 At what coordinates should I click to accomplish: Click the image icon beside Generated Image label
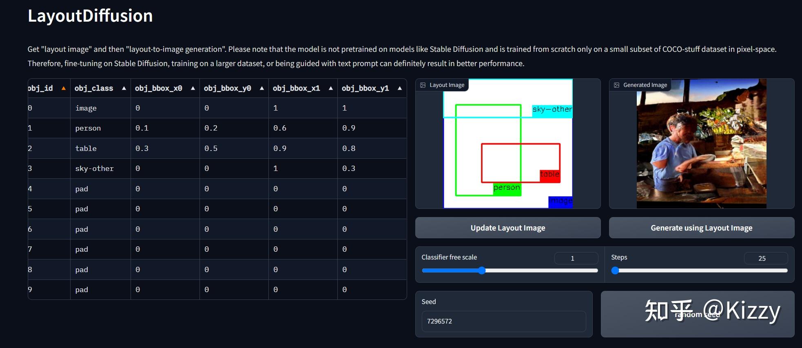click(x=617, y=85)
